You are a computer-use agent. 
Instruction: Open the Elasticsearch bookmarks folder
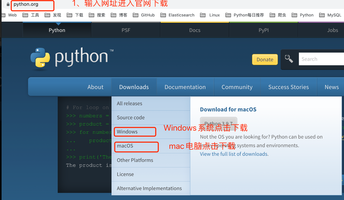[x=177, y=15]
